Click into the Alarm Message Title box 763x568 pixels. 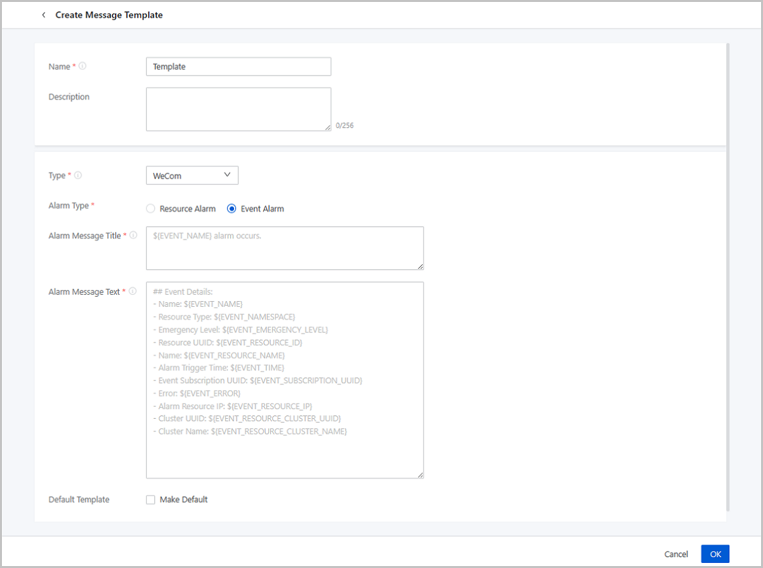(285, 248)
